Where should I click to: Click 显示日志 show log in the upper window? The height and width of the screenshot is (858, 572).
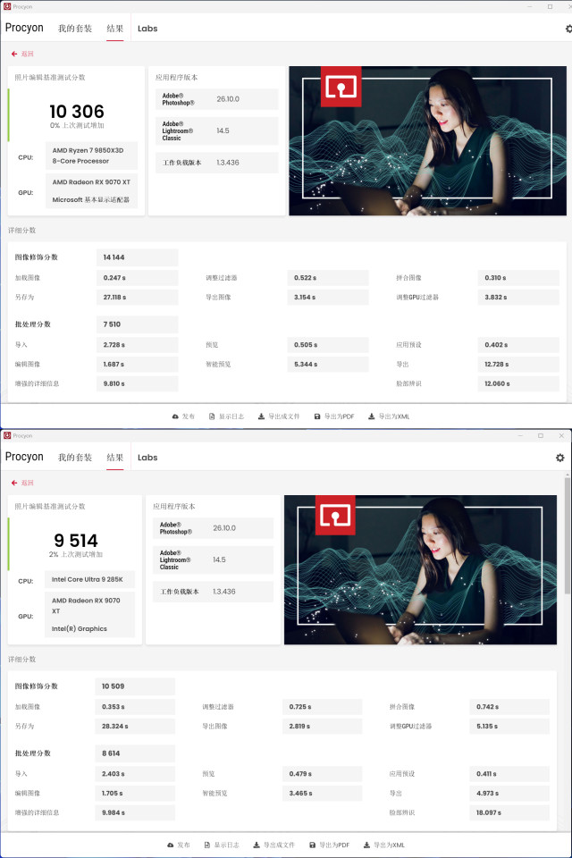pyautogui.click(x=224, y=416)
